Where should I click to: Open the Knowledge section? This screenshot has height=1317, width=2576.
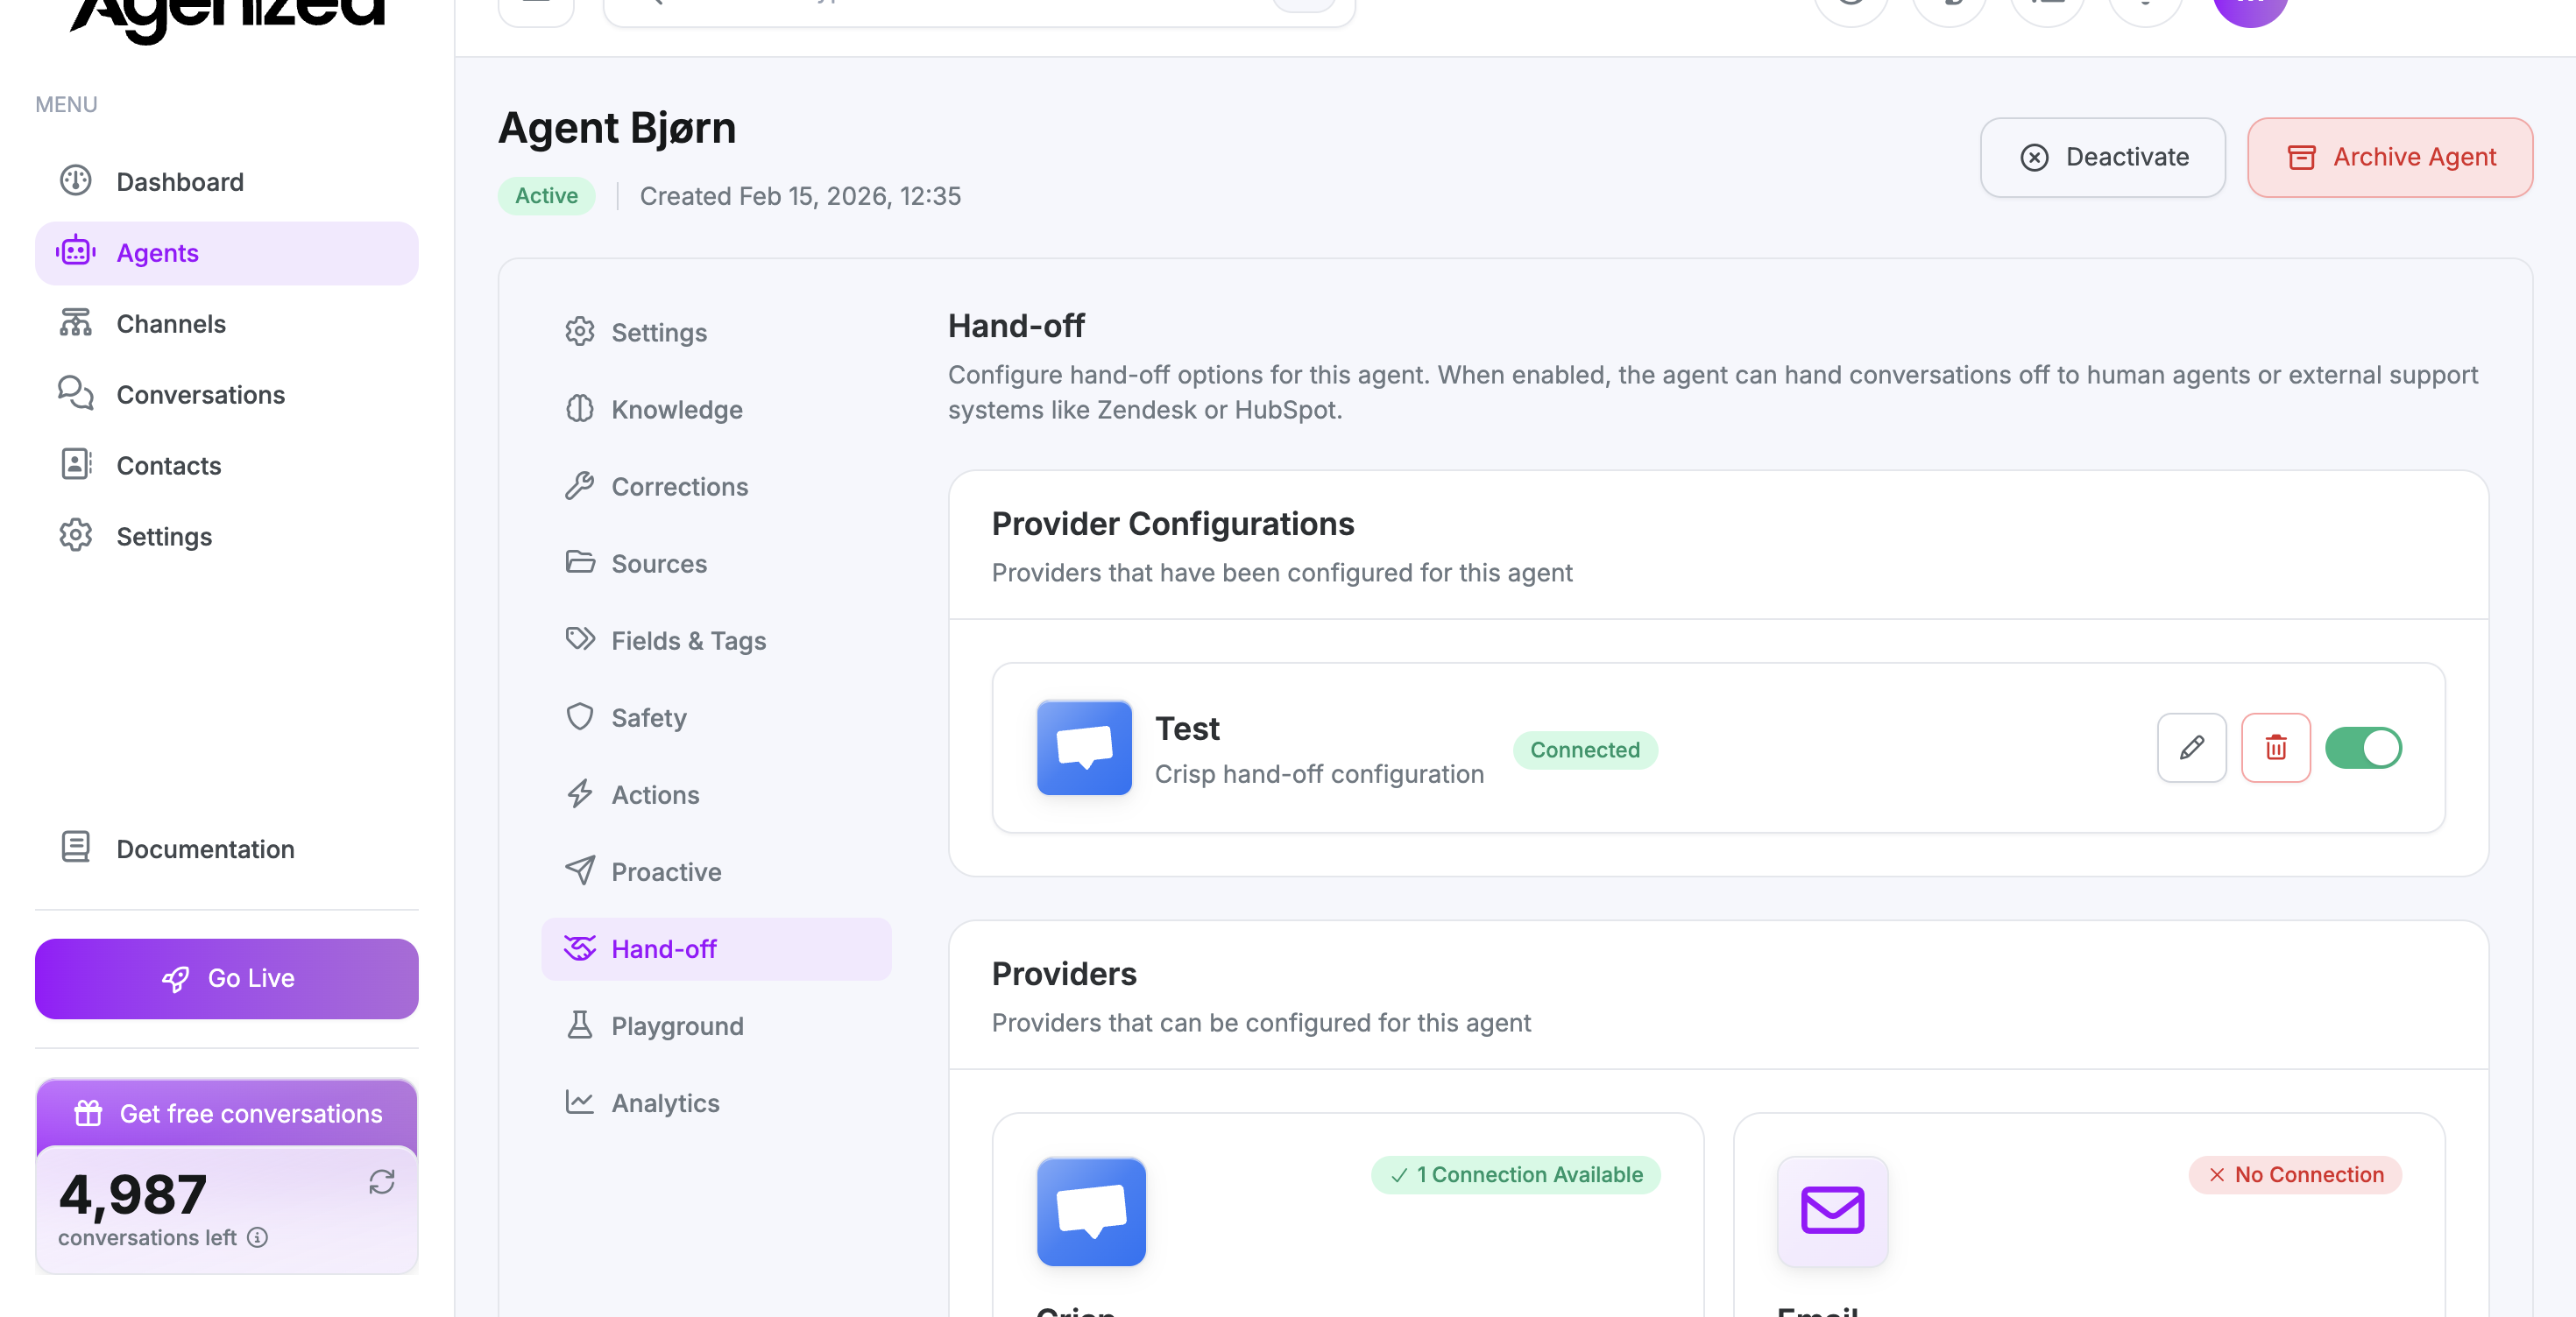coord(676,410)
